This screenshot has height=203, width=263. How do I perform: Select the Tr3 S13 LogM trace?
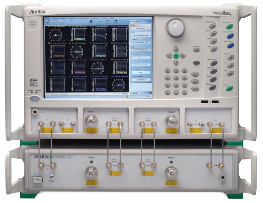coord(100,34)
